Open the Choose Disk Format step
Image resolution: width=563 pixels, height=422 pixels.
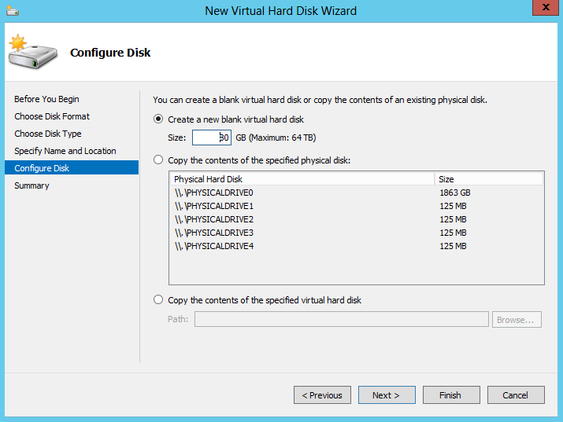tap(52, 116)
